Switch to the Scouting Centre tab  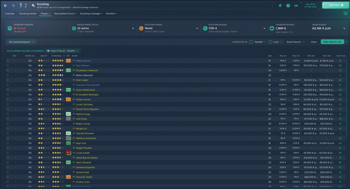[28, 14]
